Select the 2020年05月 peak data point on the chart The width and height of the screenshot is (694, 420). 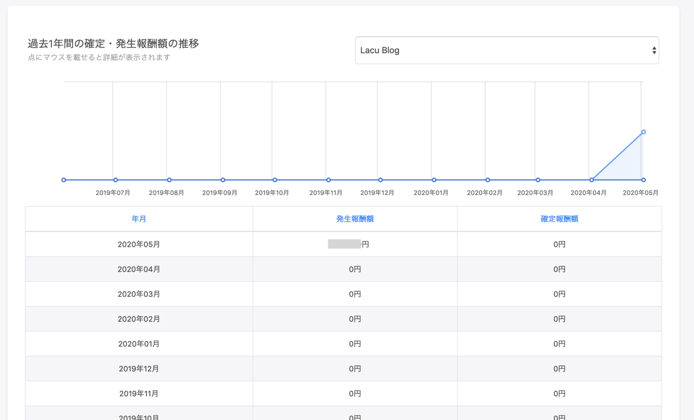[x=643, y=132]
